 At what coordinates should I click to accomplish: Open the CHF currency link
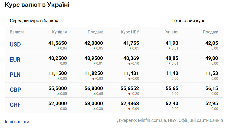(15, 105)
